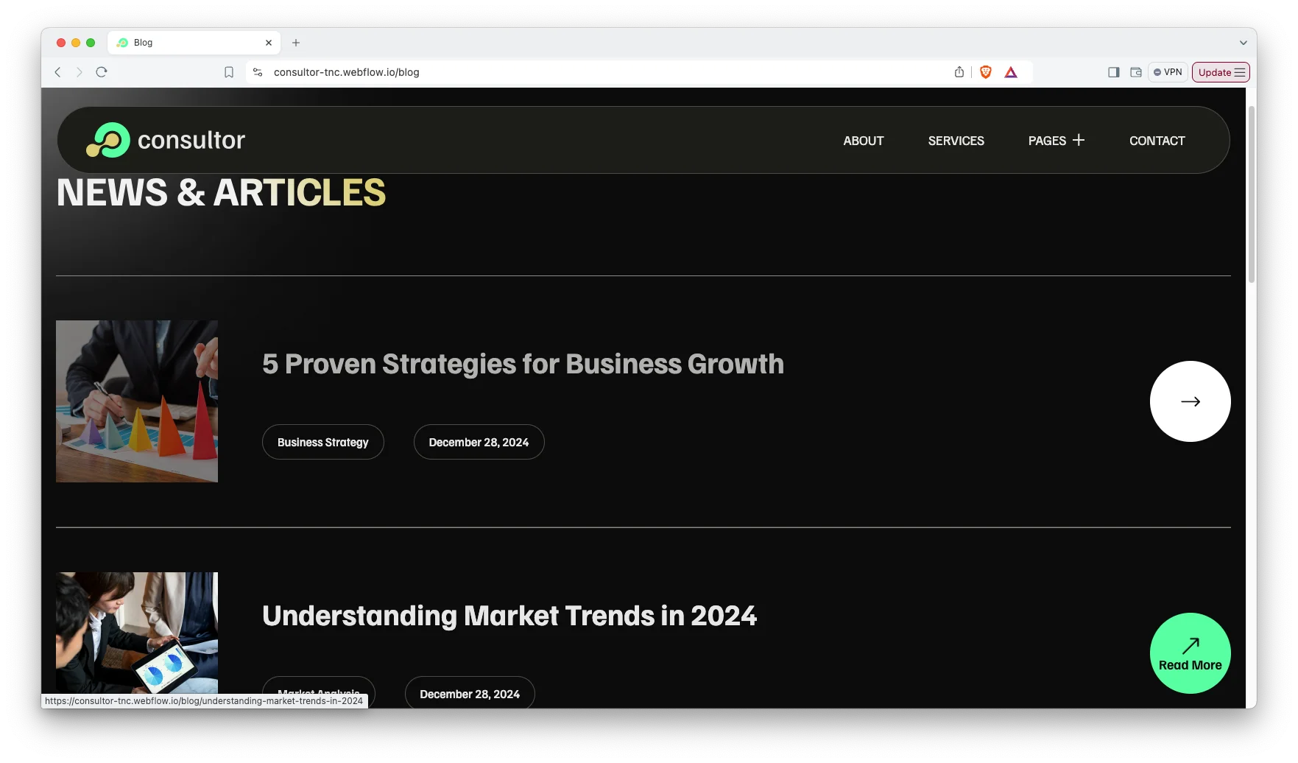1298x763 pixels.
Task: Go to SERVICES in navigation
Action: pos(956,141)
